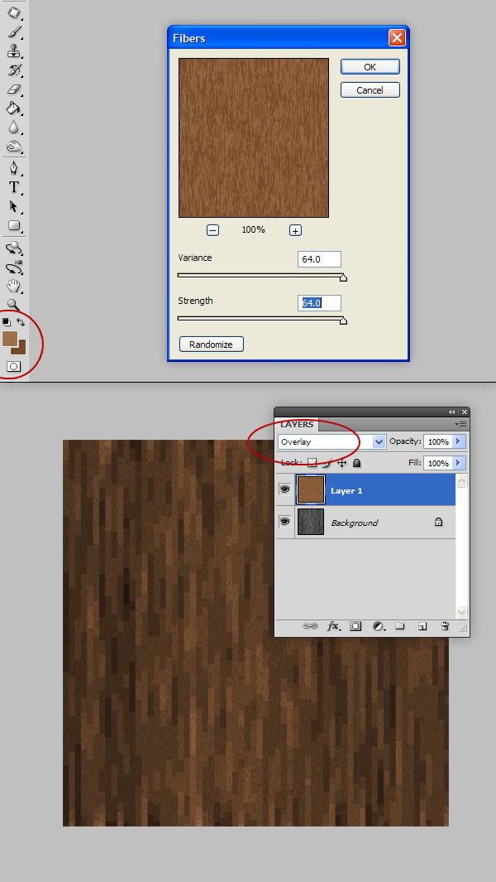Click Cancel in Fibers dialog
The height and width of the screenshot is (882, 496).
pos(370,90)
